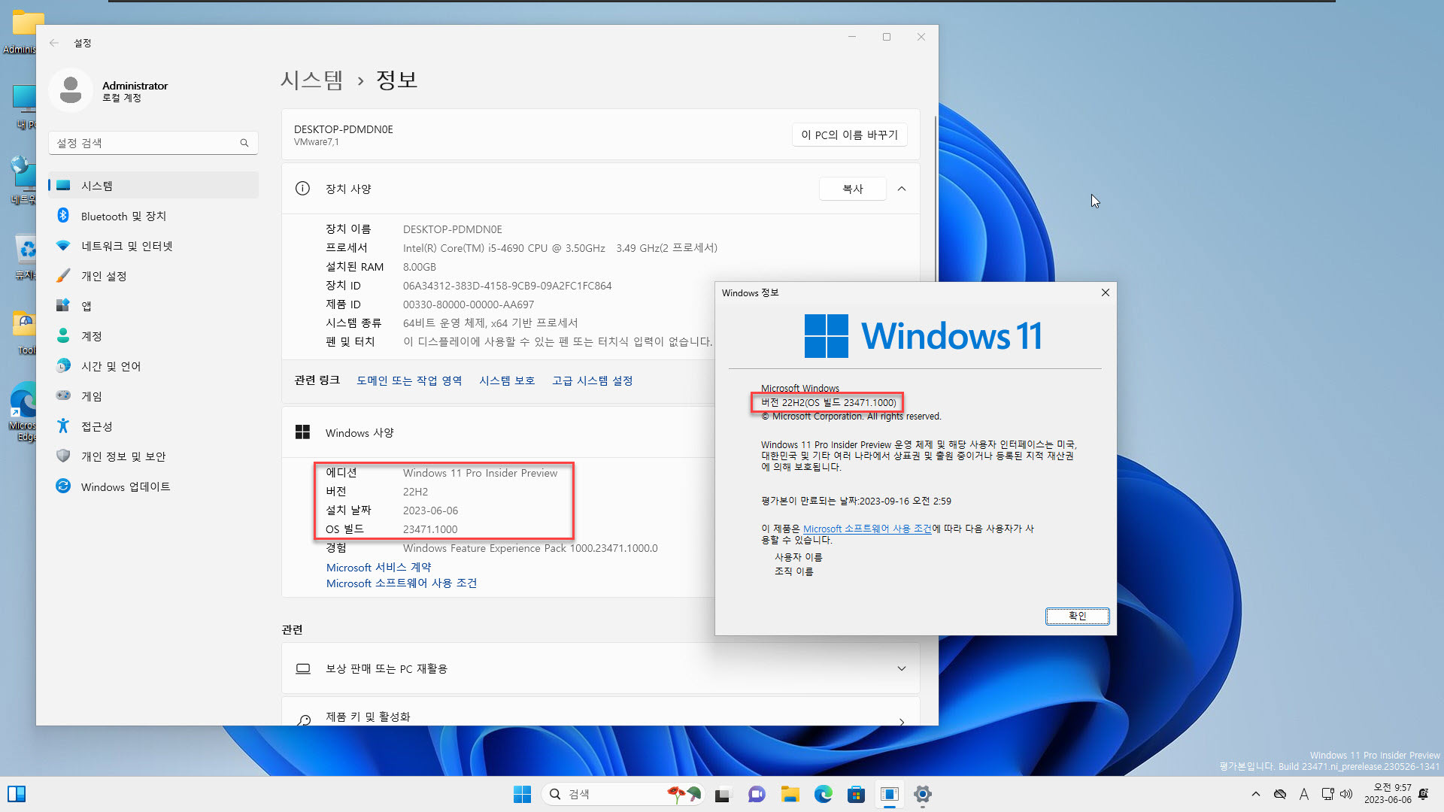Image resolution: width=1444 pixels, height=812 pixels.
Task: Open Task View on taskbar
Action: (722, 794)
